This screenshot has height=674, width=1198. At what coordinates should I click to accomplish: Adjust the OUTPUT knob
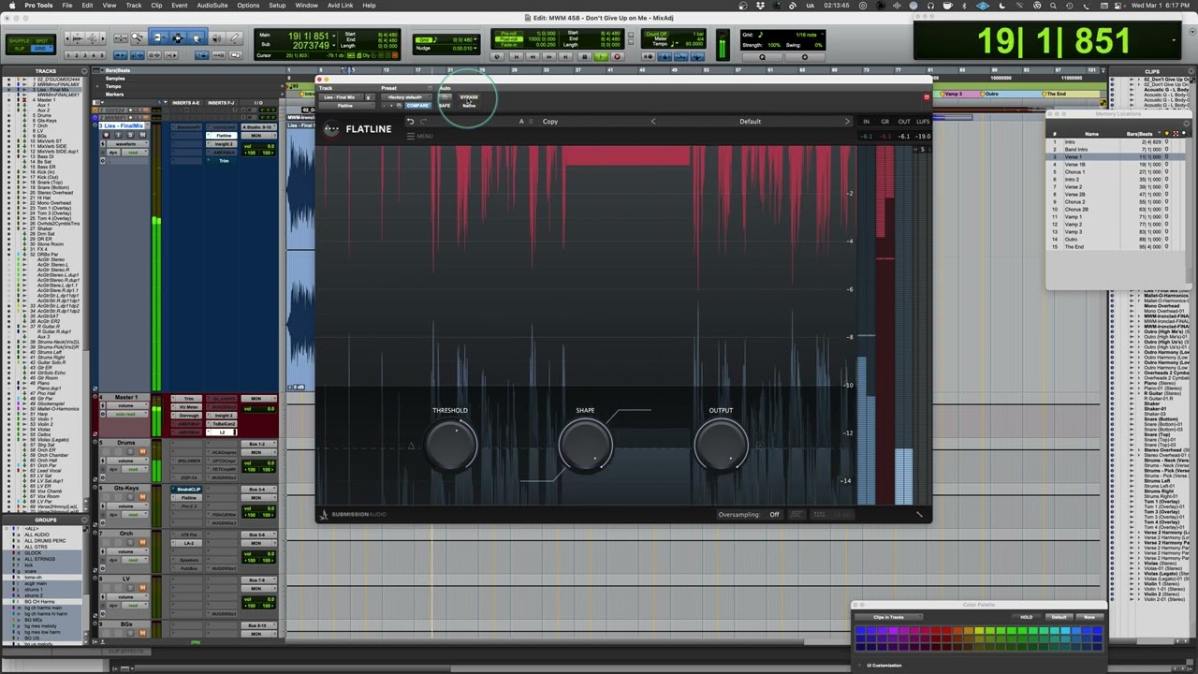coord(721,446)
